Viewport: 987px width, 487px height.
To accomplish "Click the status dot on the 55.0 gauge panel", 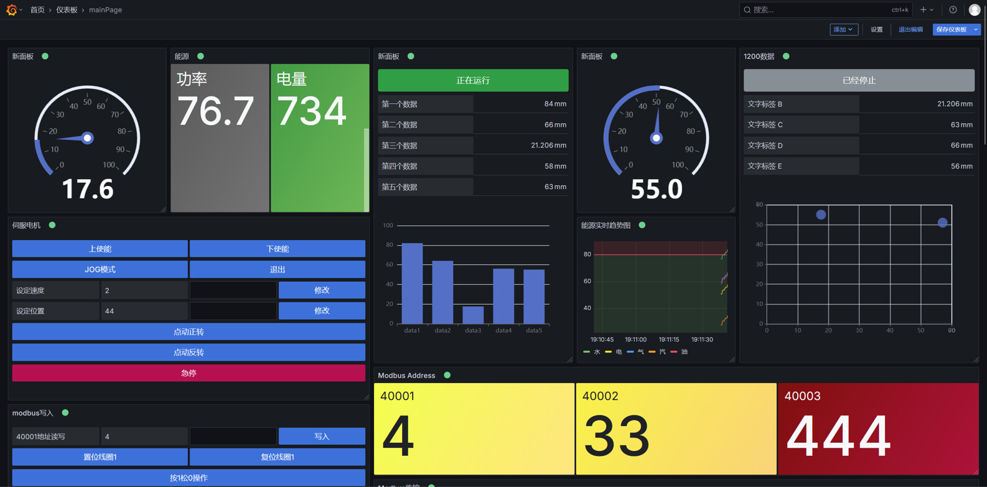I will [x=614, y=56].
